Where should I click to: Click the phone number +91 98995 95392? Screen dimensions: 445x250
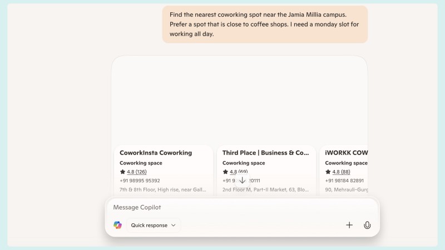[x=140, y=181]
